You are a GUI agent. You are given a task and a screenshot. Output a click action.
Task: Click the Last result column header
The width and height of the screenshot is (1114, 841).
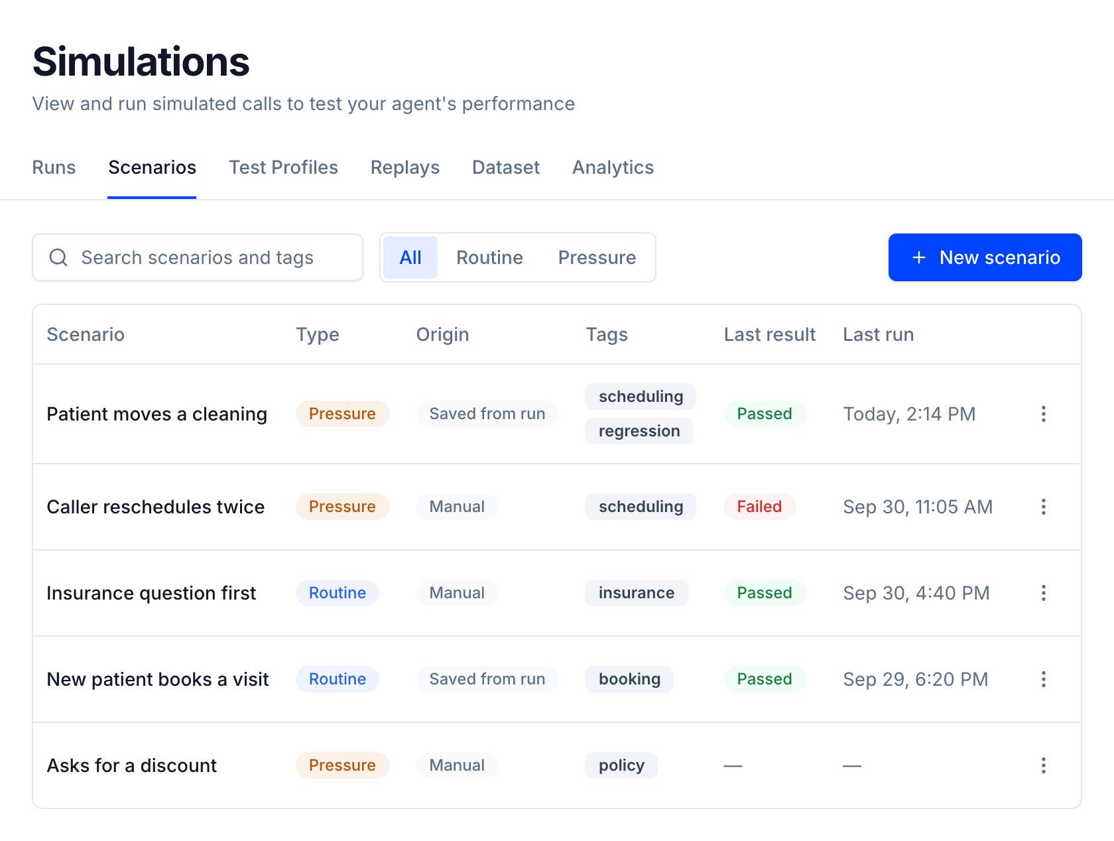(770, 334)
